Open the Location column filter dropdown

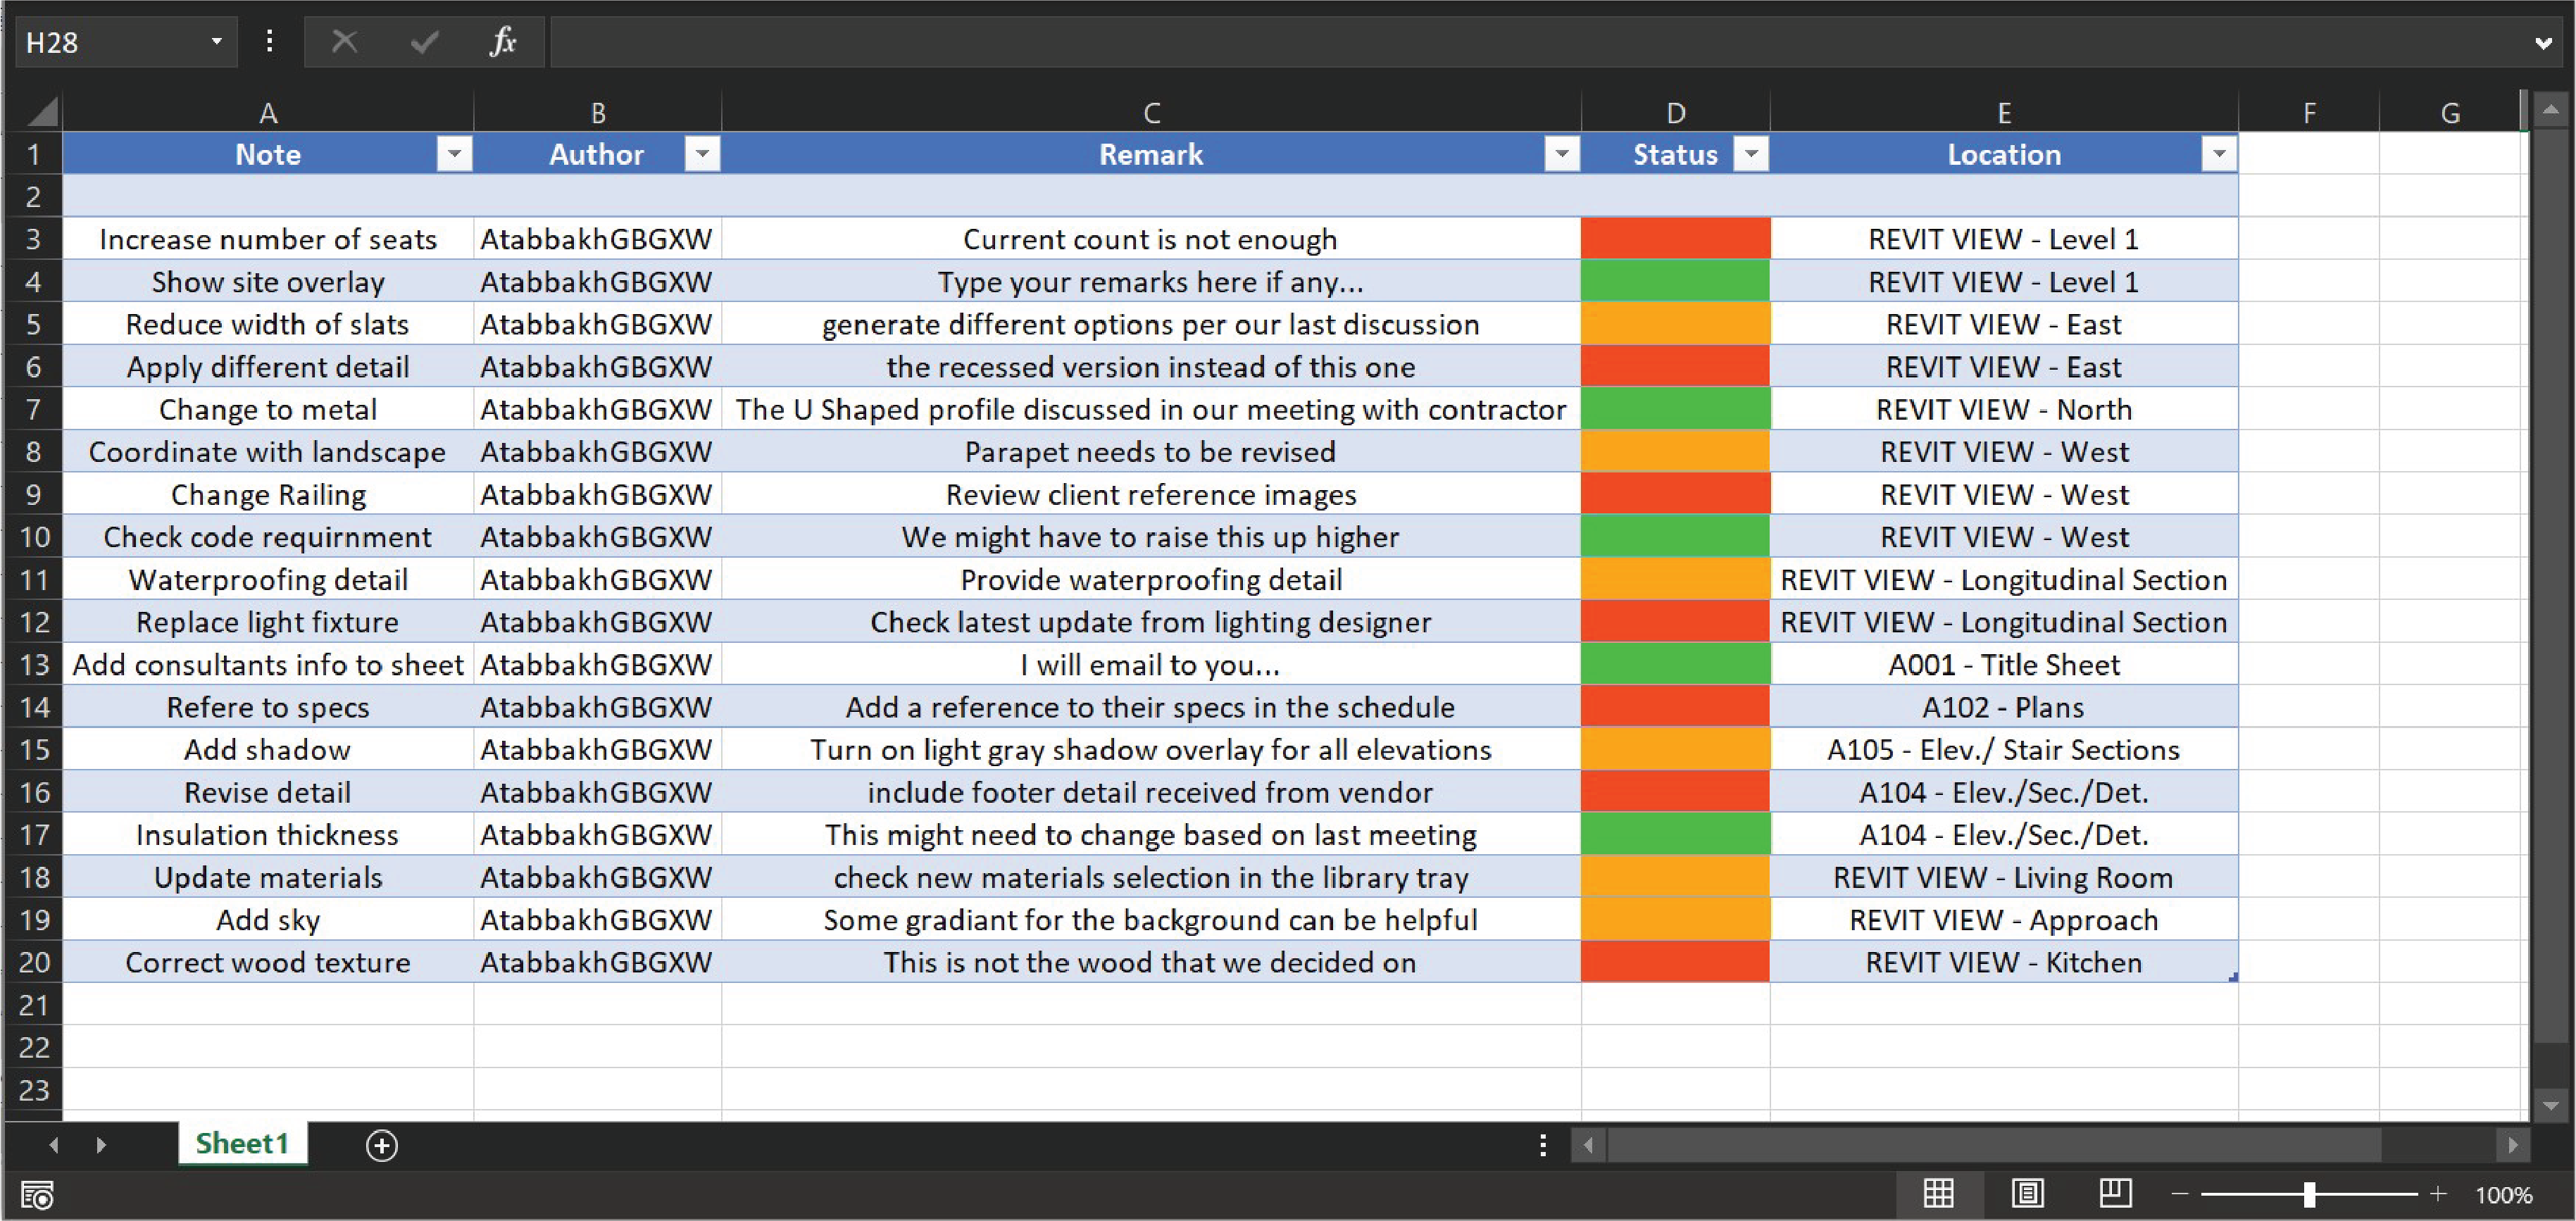point(2218,154)
